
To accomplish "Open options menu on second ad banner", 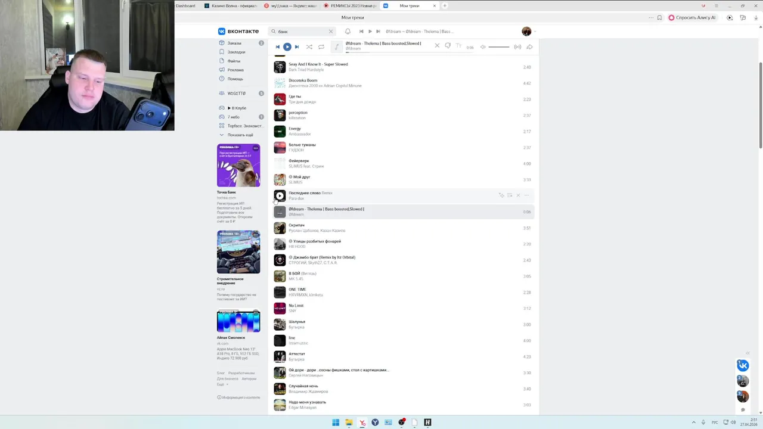I will pyautogui.click(x=256, y=235).
